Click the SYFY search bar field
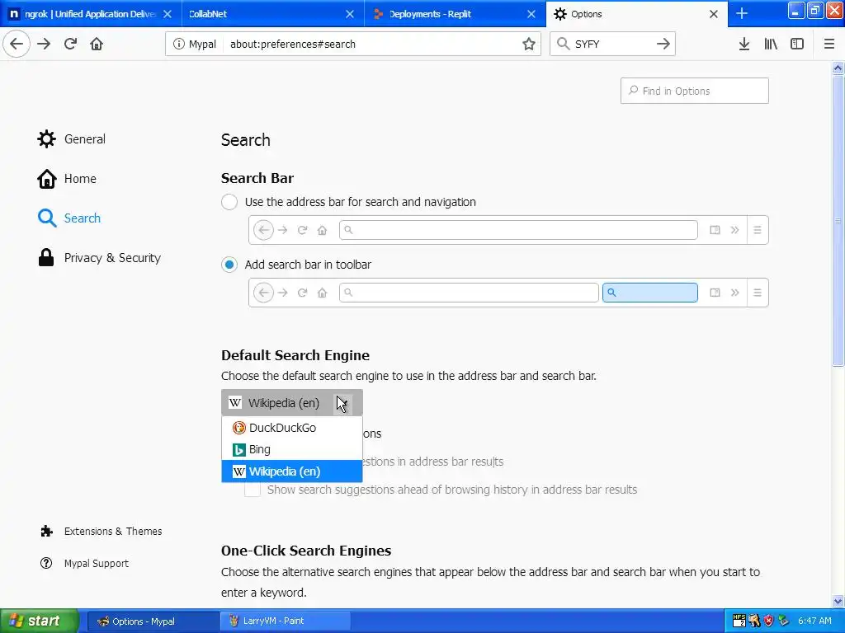Image resolution: width=845 pixels, height=633 pixels. pos(612,45)
